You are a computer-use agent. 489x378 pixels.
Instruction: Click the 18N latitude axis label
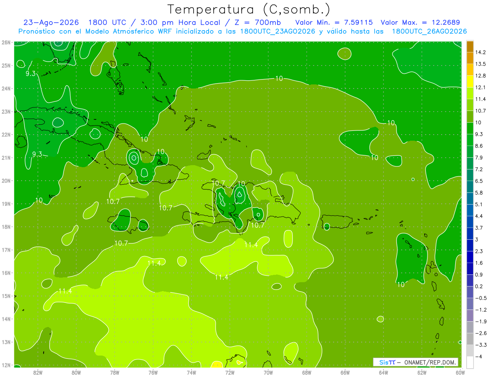coord(6,227)
